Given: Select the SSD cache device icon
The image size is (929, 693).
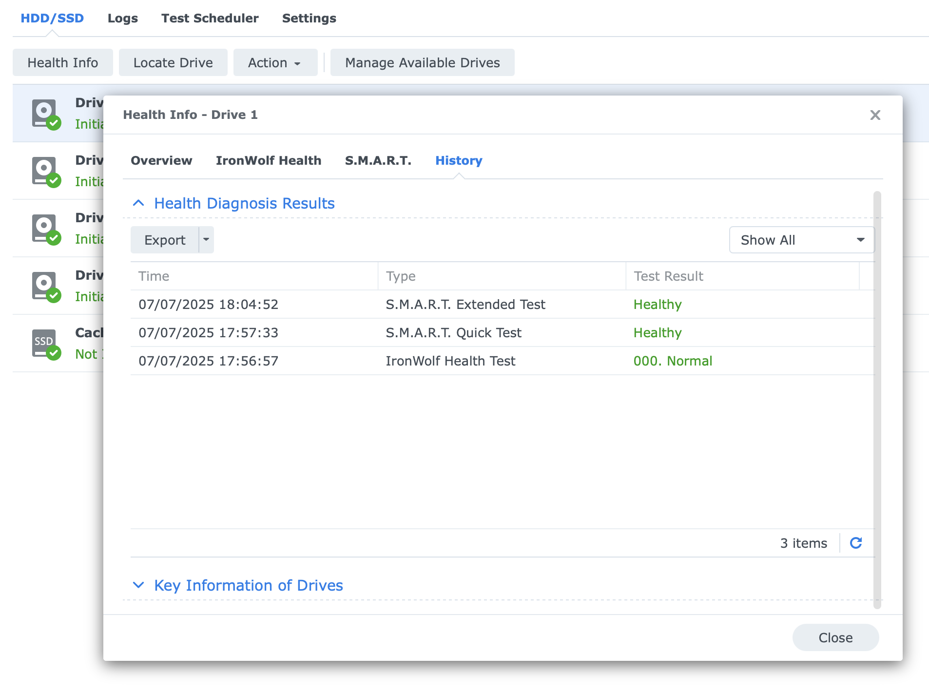Looking at the screenshot, I should click(46, 344).
